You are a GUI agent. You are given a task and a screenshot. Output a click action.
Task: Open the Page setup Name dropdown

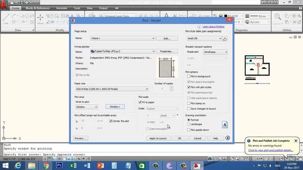[x=123, y=38]
